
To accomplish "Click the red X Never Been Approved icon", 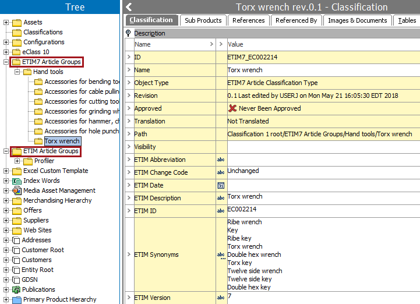I will tap(232, 108).
